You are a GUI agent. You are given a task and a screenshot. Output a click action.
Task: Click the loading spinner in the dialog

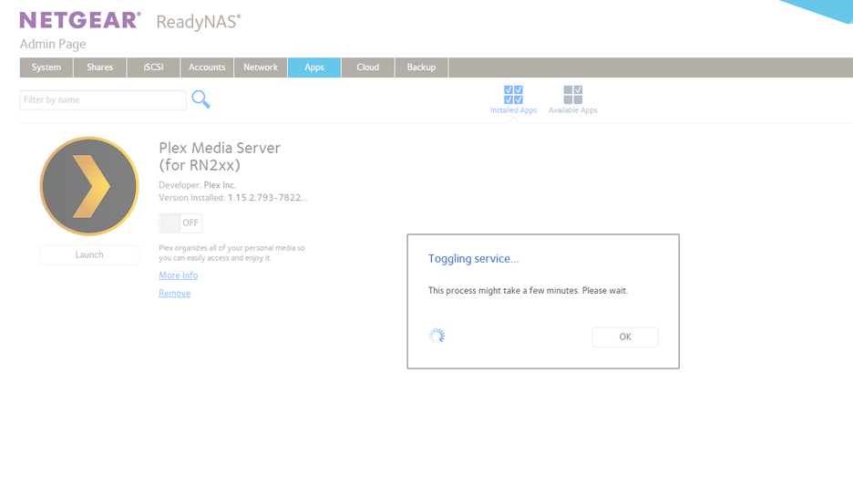[437, 336]
